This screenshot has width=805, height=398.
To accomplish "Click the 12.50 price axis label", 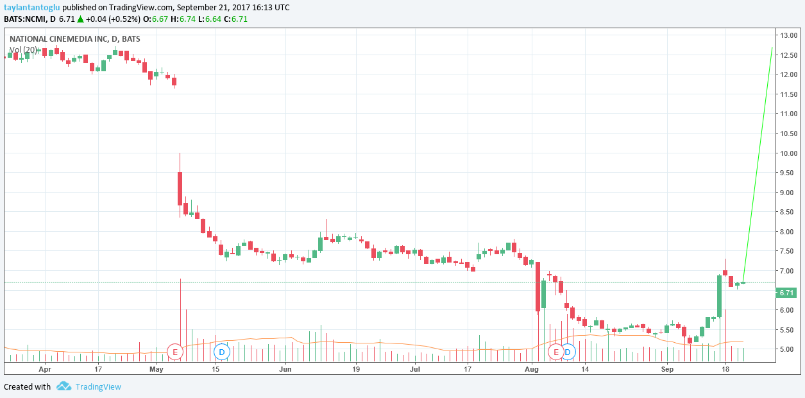I will 788,55.
